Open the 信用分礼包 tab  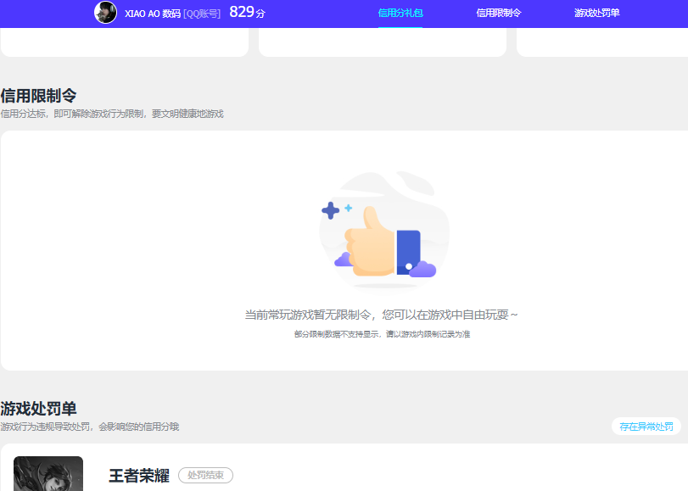click(399, 14)
